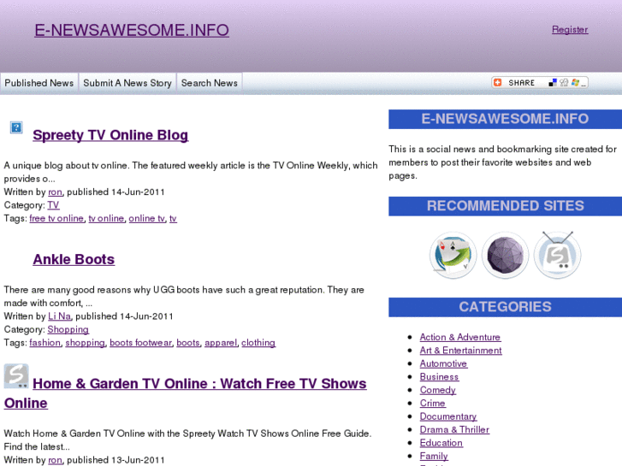Select the shopping tag
The width and height of the screenshot is (622, 466).
click(85, 342)
